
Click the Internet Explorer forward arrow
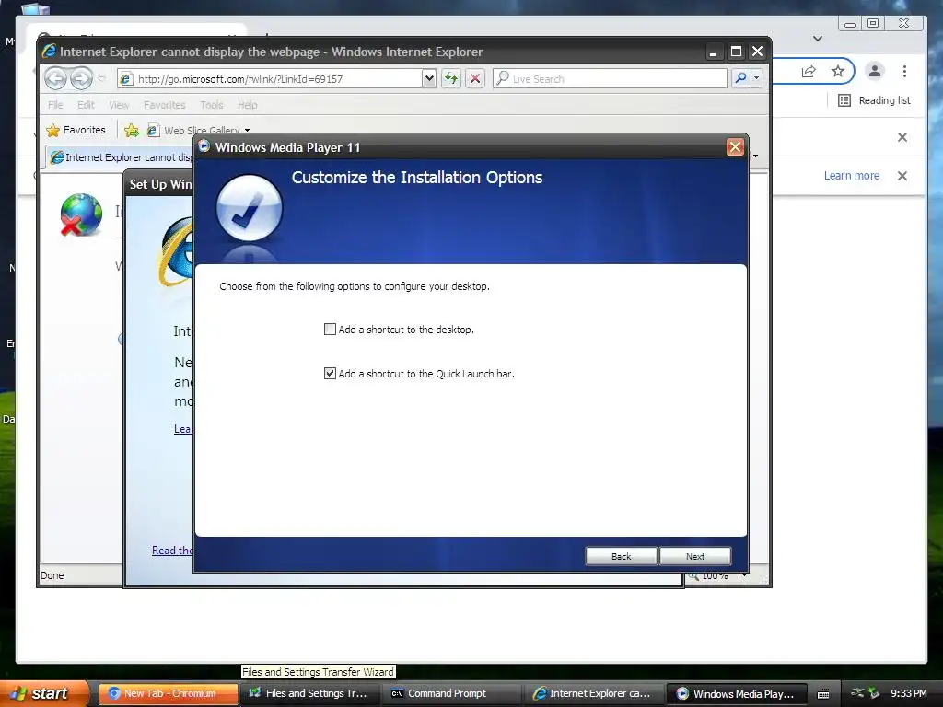click(81, 78)
